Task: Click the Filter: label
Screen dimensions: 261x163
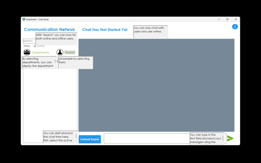Action: pos(27,46)
